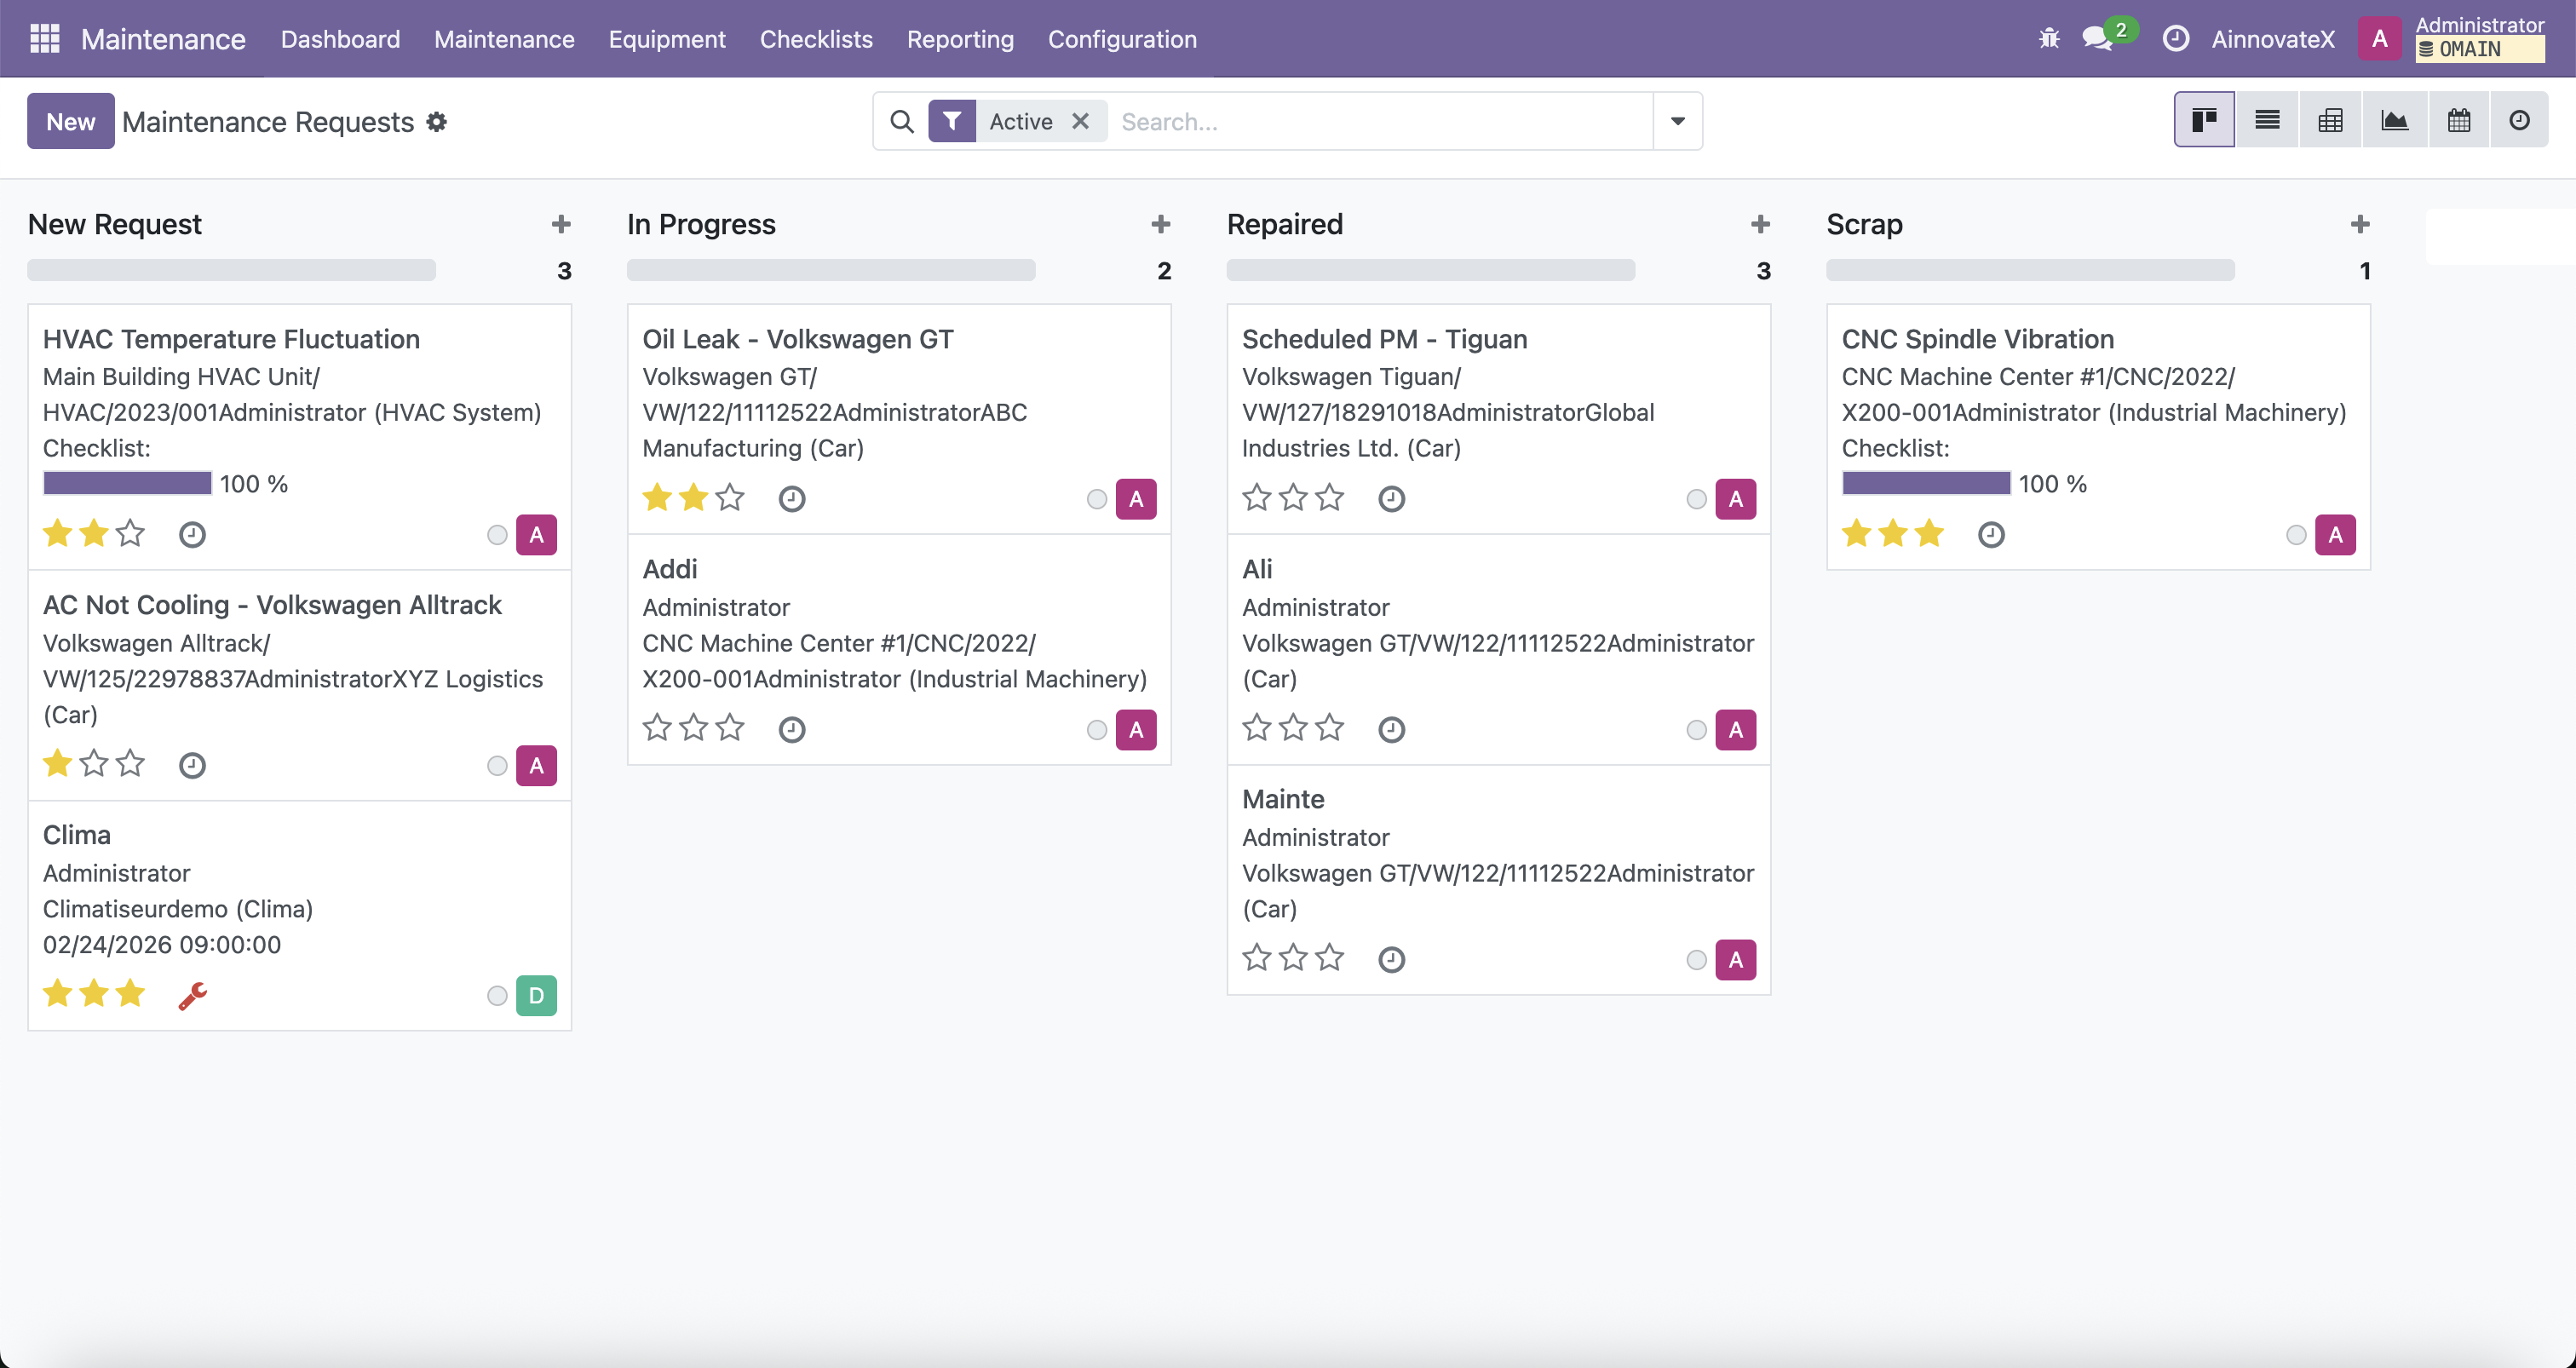Open the Reporting menu

click(x=960, y=39)
